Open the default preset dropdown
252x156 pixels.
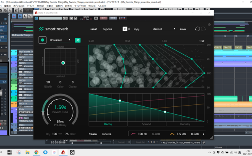[164, 29]
